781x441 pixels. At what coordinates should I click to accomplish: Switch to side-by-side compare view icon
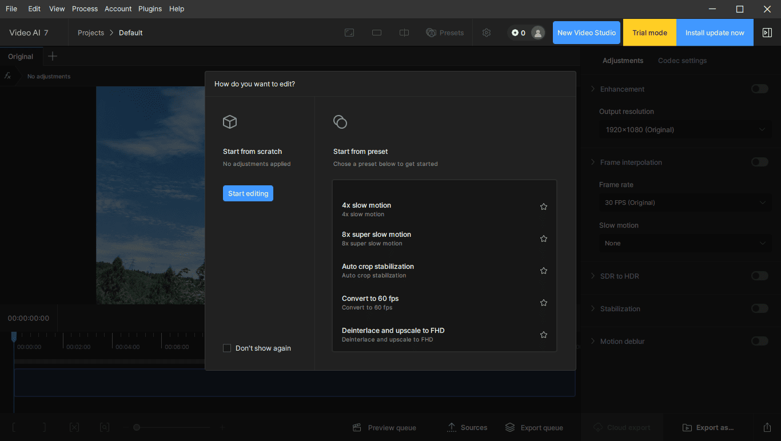[x=404, y=33]
